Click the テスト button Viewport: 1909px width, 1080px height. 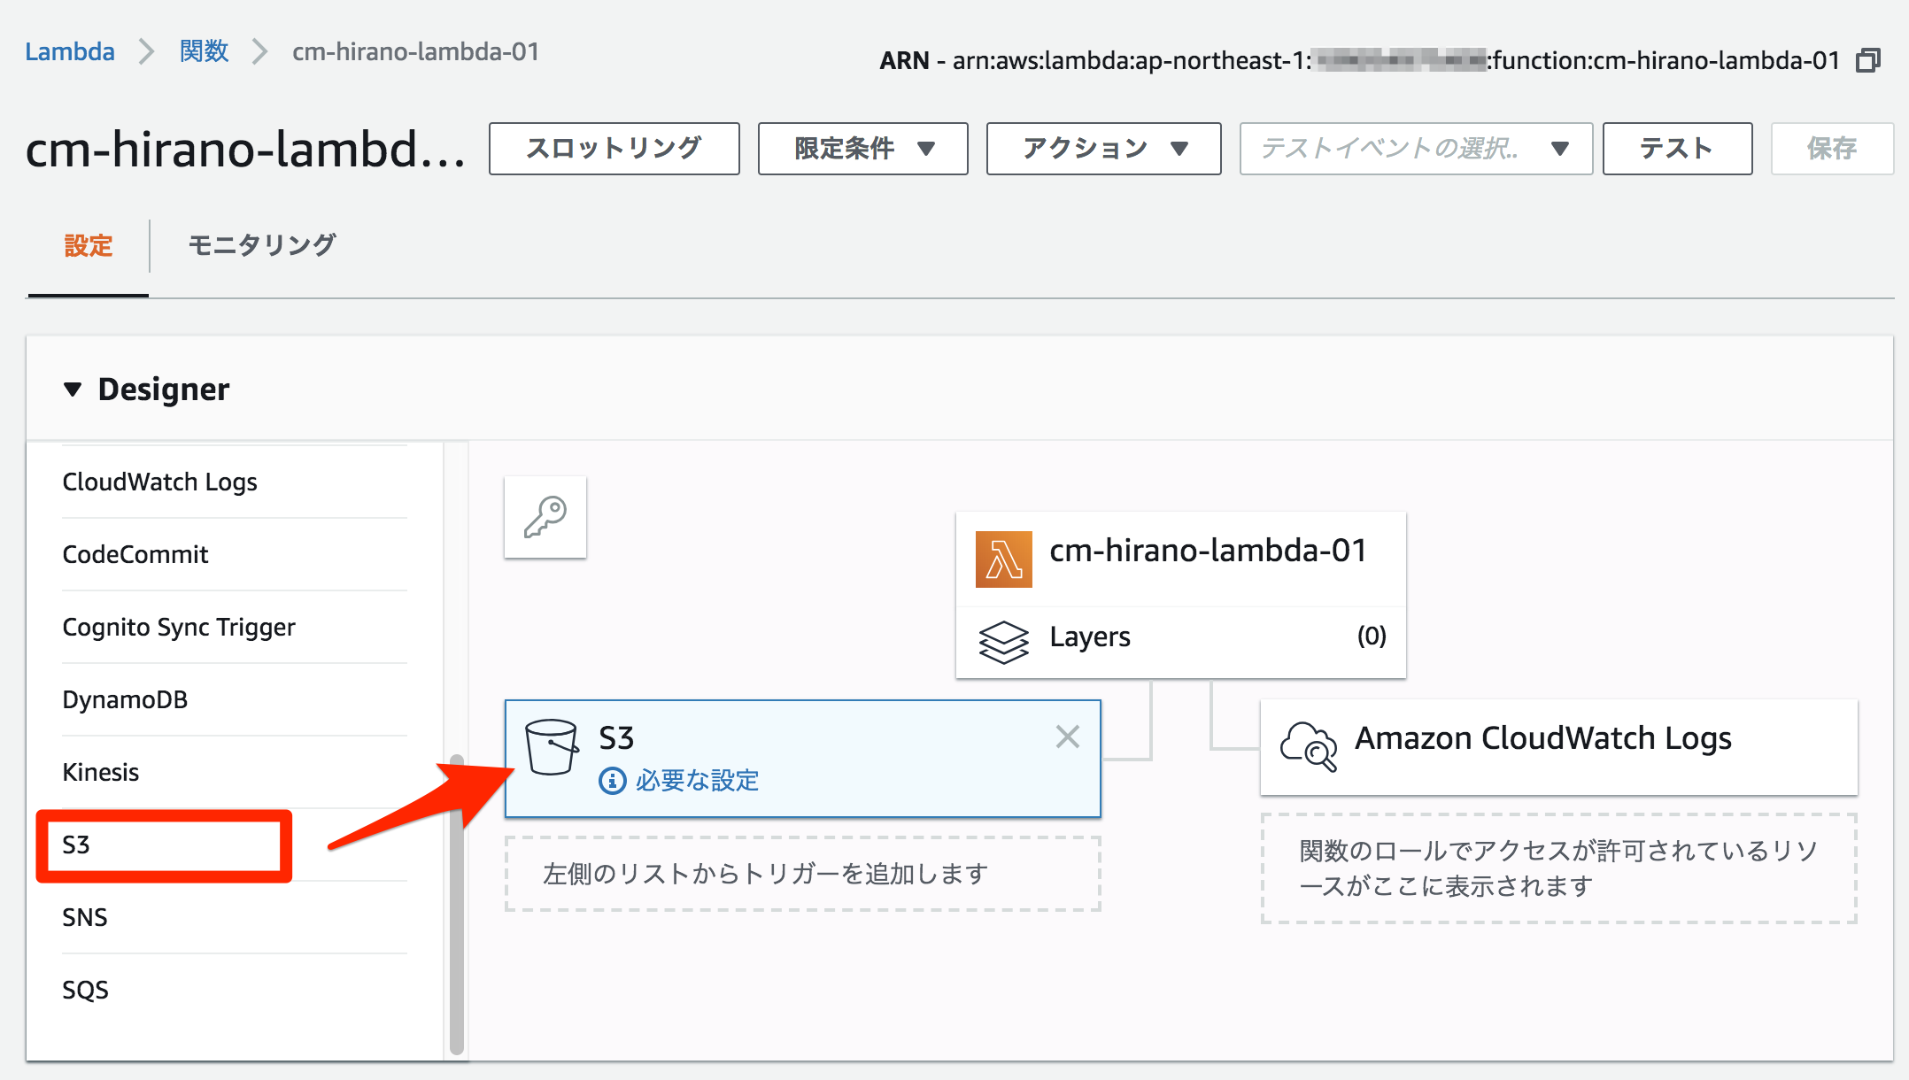pos(1677,149)
